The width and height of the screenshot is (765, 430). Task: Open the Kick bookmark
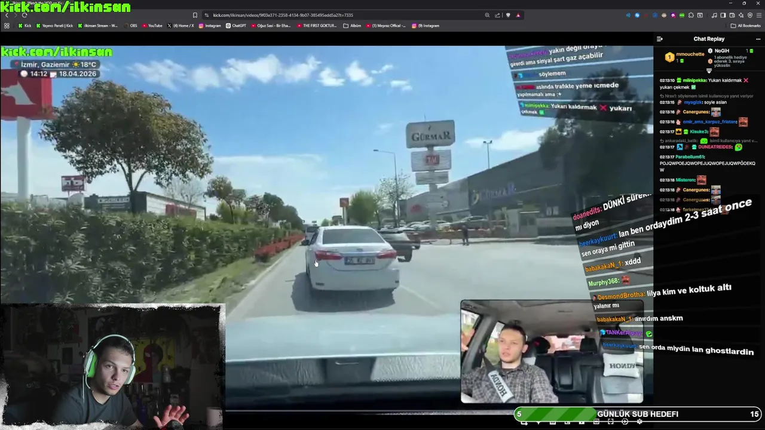point(25,26)
